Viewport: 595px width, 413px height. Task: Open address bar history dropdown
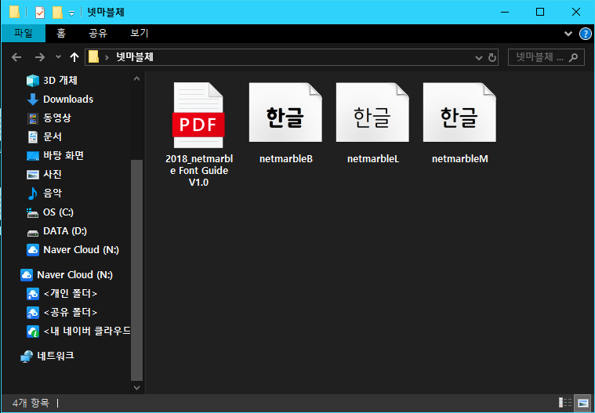478,58
